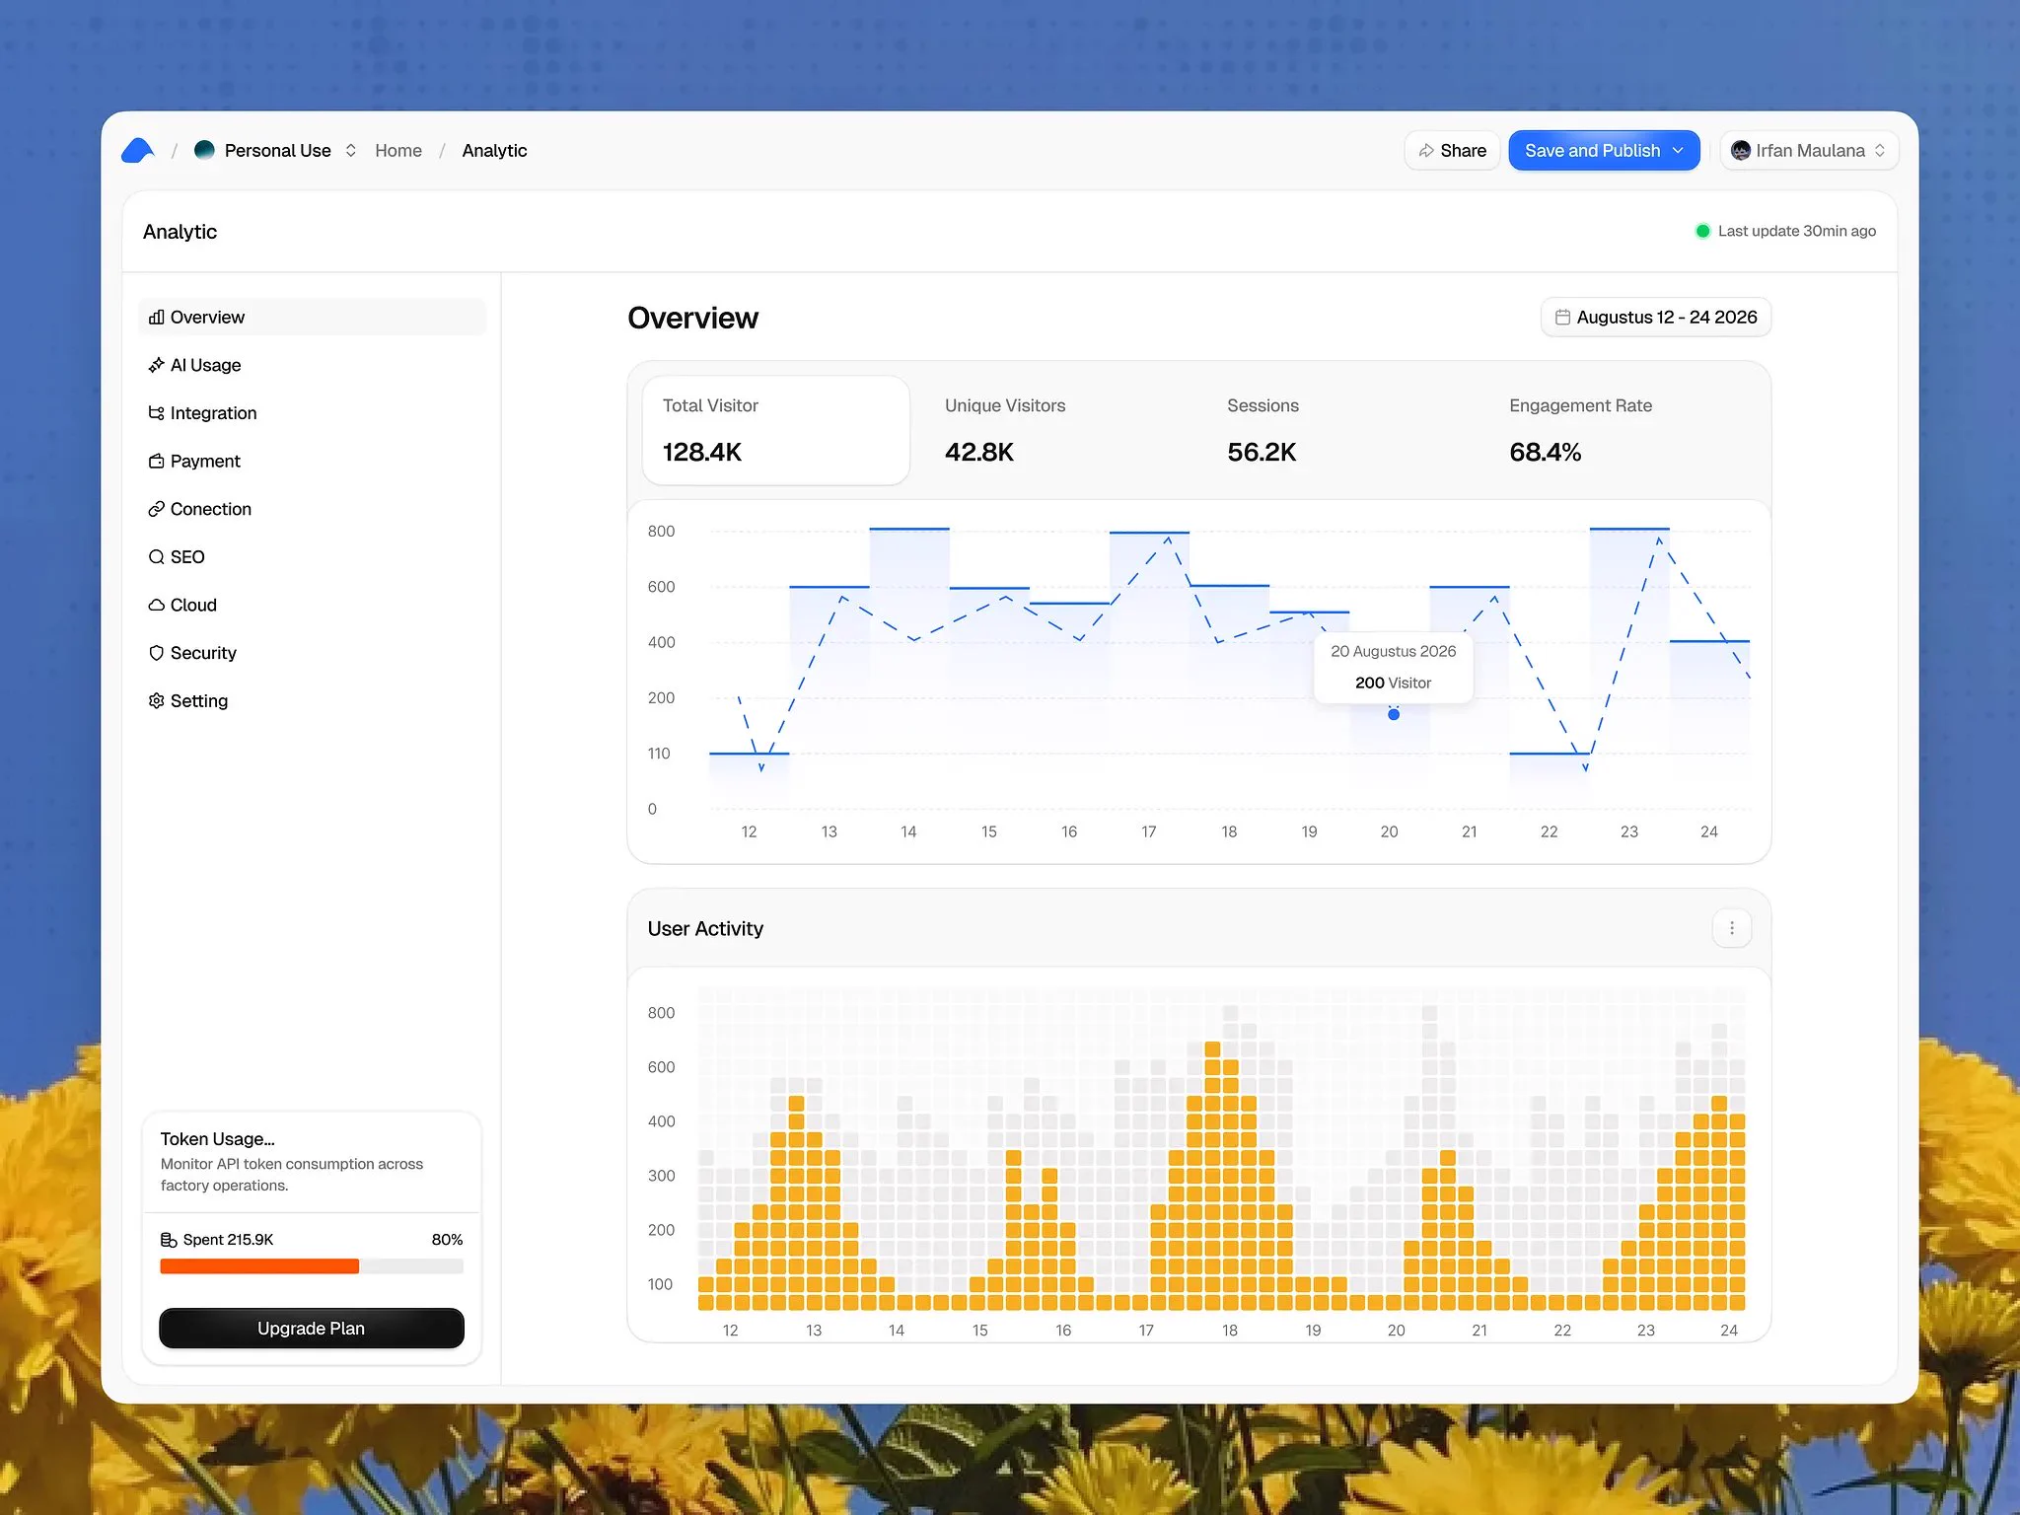Open User Activity three-dot options menu

point(1732,928)
